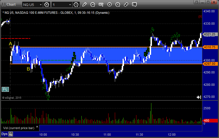Jump to latest bar arrow button
Image resolution: width=219 pixels, height=138 pixels.
[199, 97]
